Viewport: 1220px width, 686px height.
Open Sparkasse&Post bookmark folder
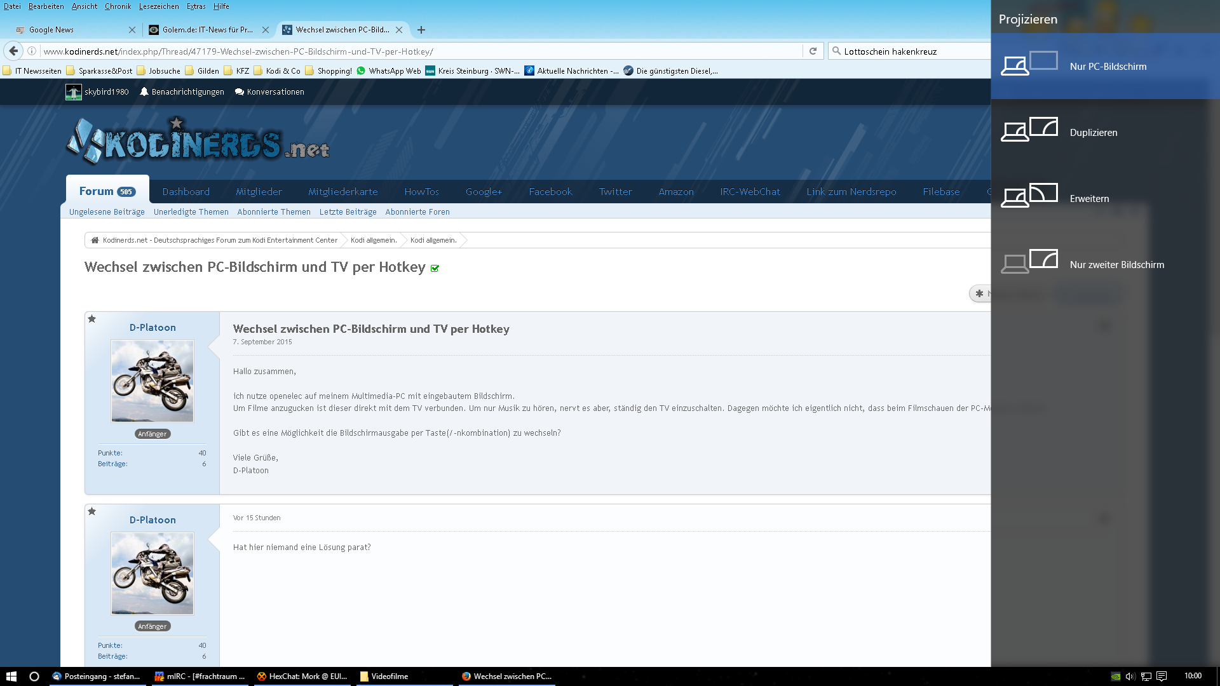point(99,71)
